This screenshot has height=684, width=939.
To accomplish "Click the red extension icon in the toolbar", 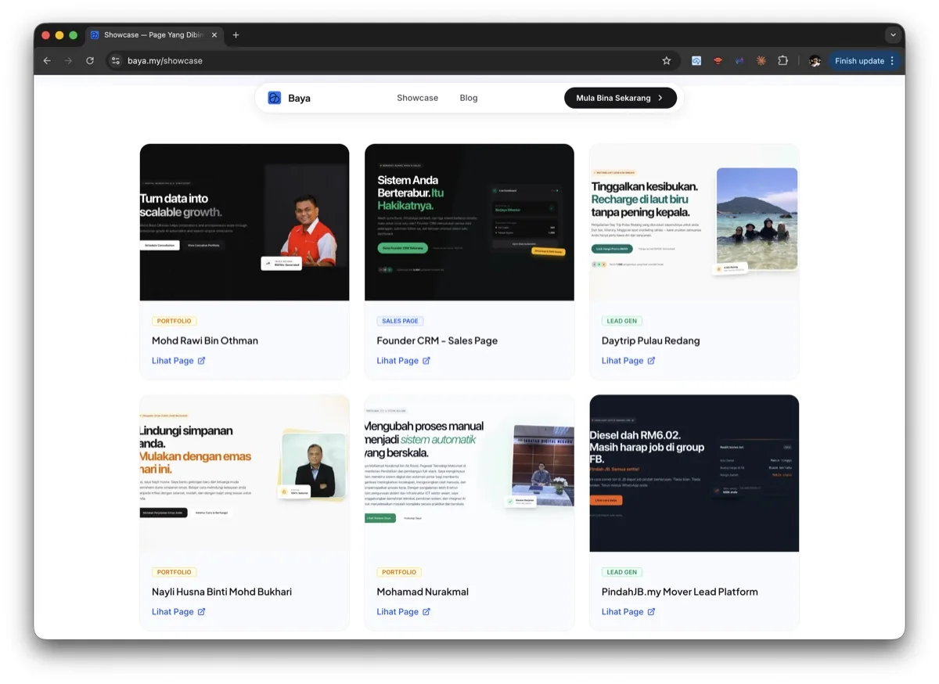I will coord(718,60).
